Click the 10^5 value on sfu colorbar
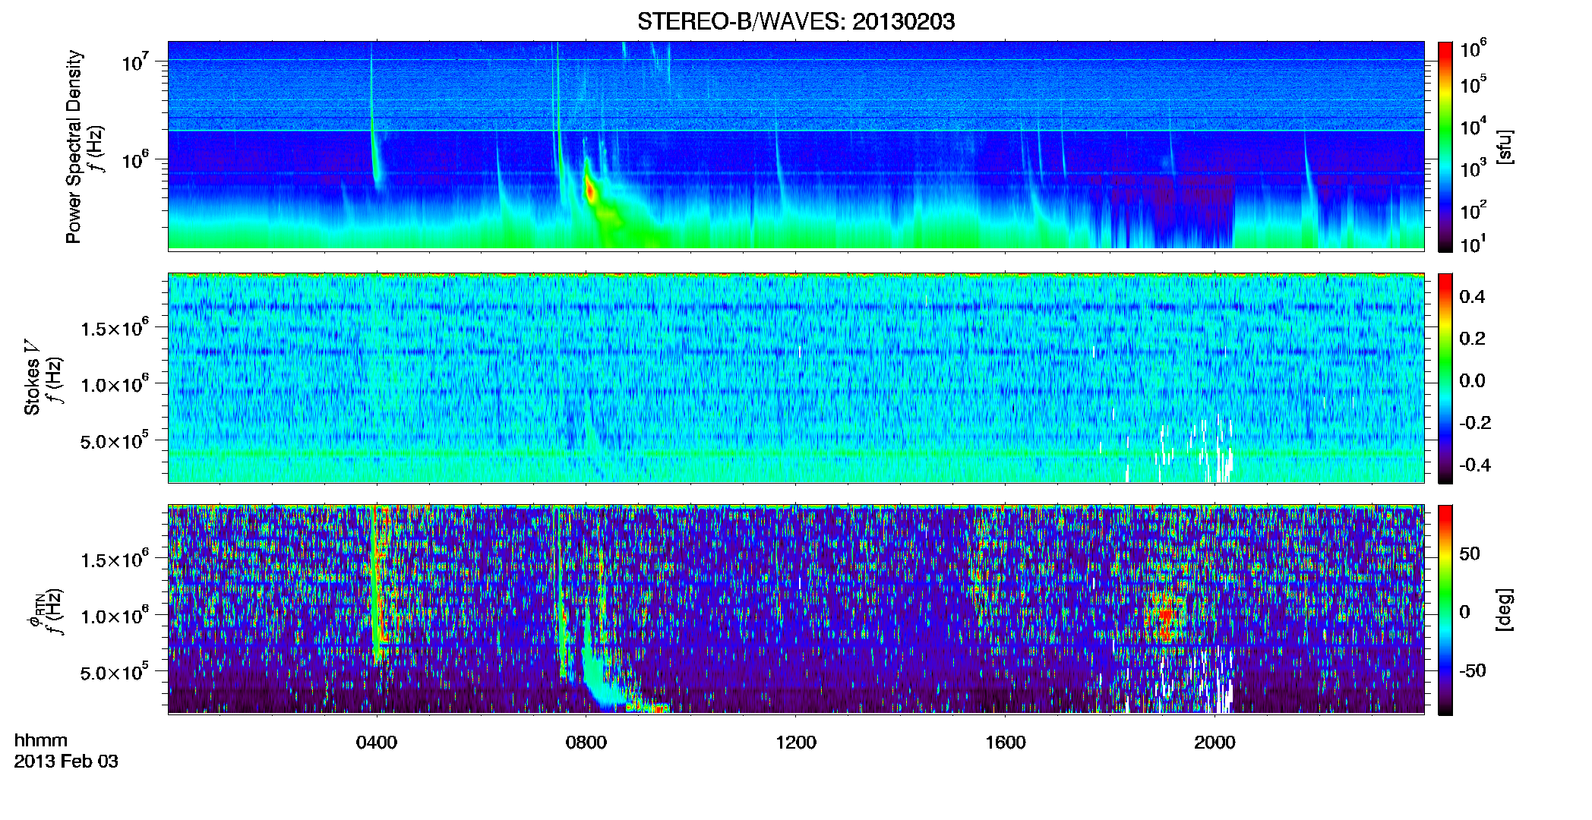1592x820 pixels. click(x=1473, y=84)
